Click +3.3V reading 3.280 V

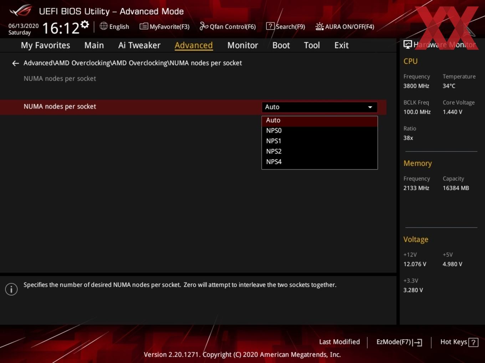pos(413,290)
